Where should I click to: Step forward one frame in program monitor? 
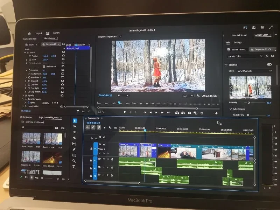coord(162,112)
